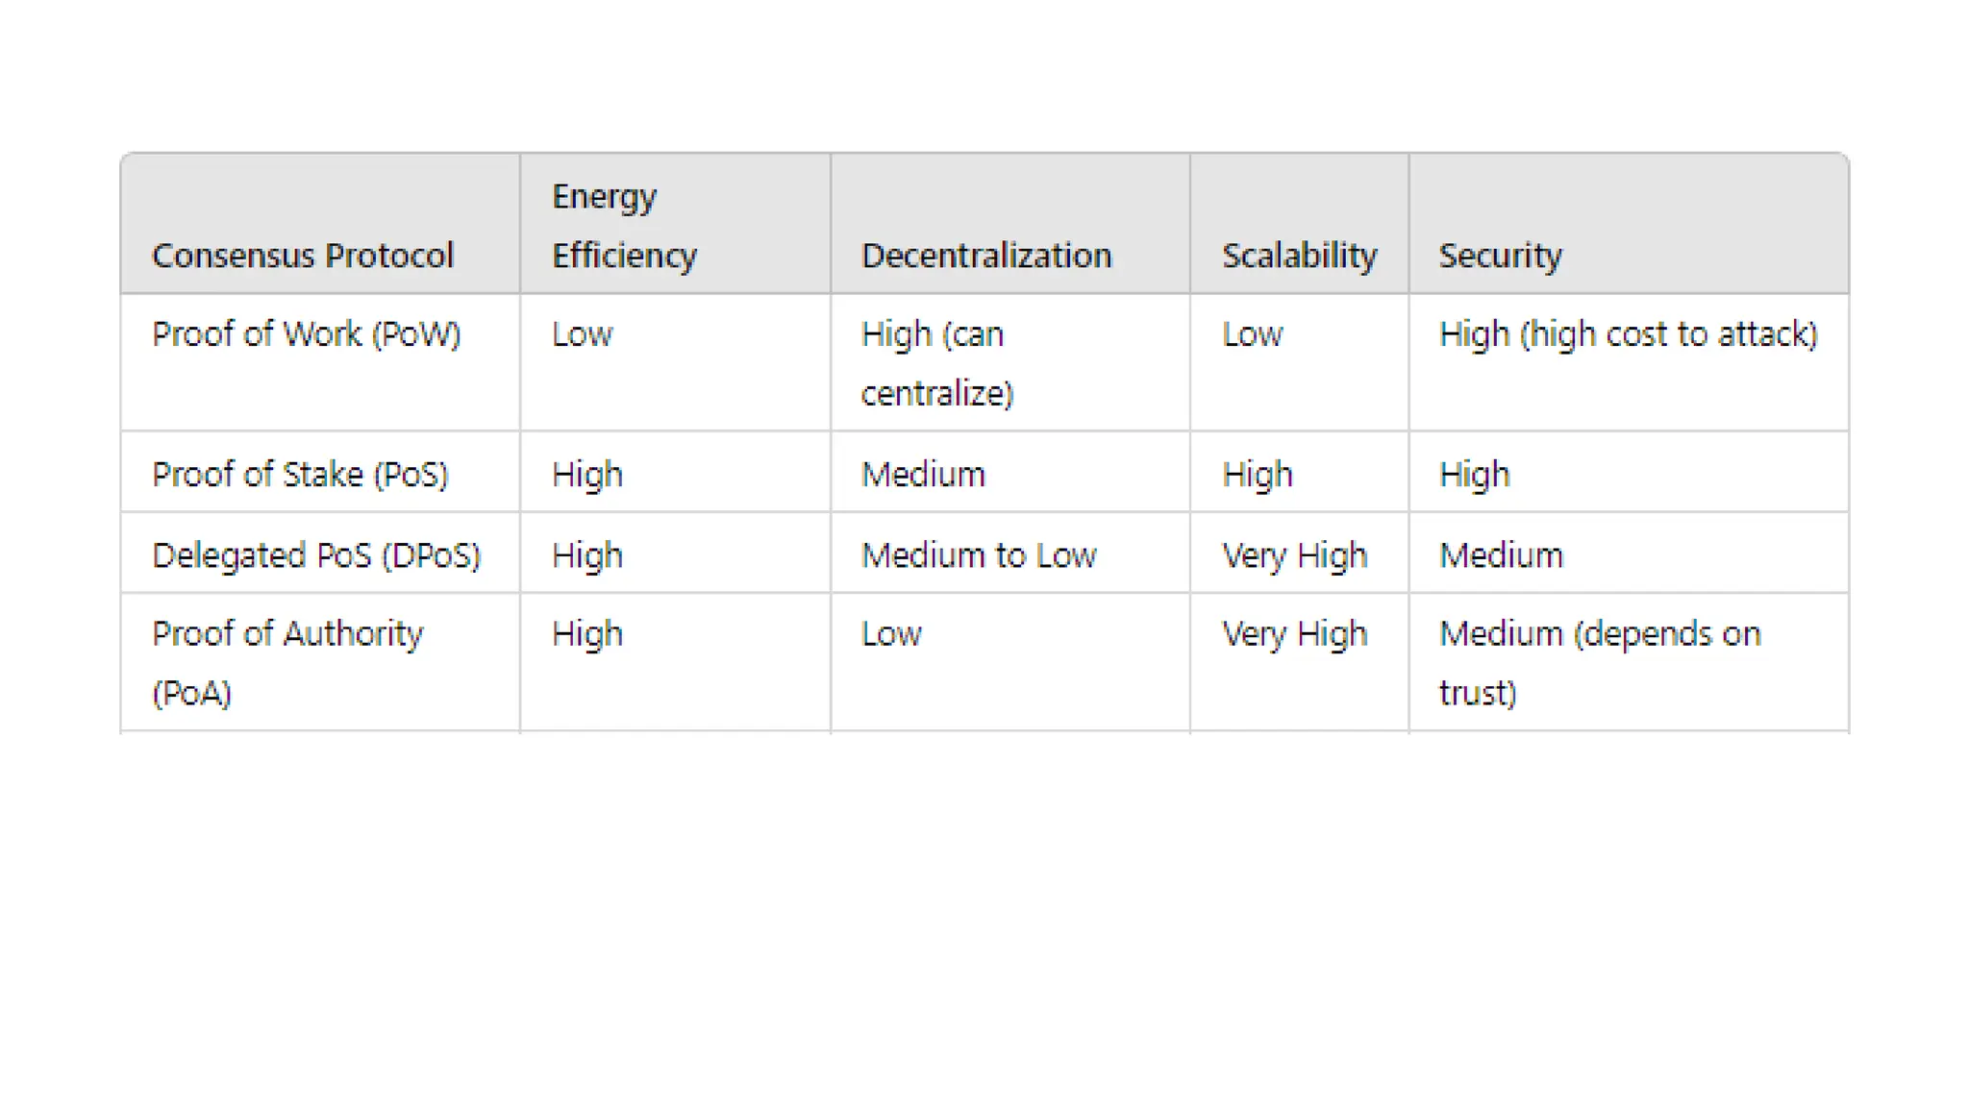Select Proof of Stake's Security "High" cell
This screenshot has width=1969, height=1107.
[x=1474, y=475]
